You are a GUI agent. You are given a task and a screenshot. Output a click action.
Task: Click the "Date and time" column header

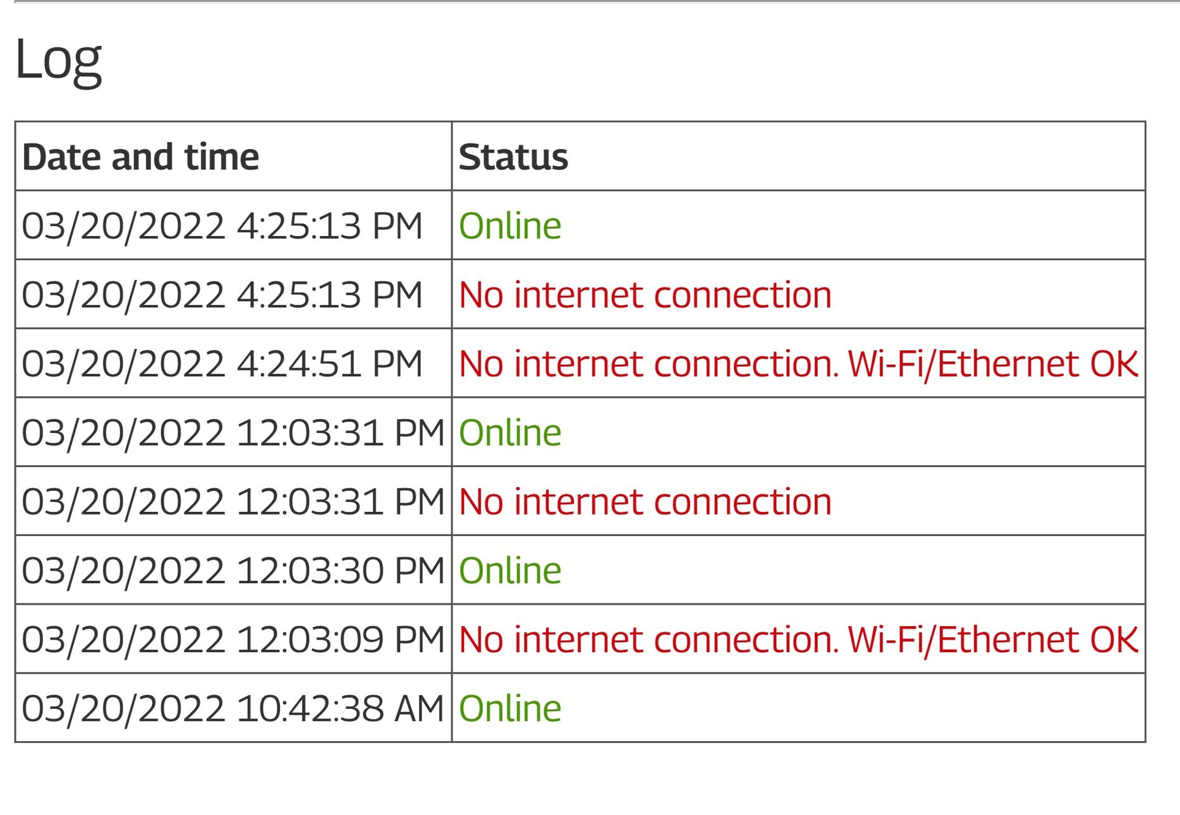(140, 157)
